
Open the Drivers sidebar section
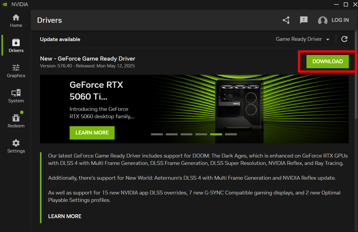pyautogui.click(x=16, y=46)
